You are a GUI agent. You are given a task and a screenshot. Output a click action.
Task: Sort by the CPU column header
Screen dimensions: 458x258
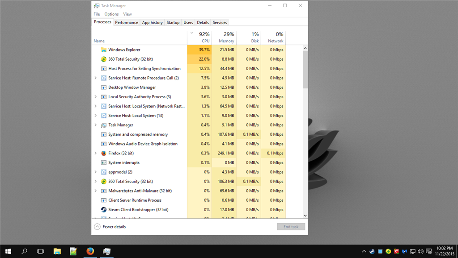pos(199,37)
